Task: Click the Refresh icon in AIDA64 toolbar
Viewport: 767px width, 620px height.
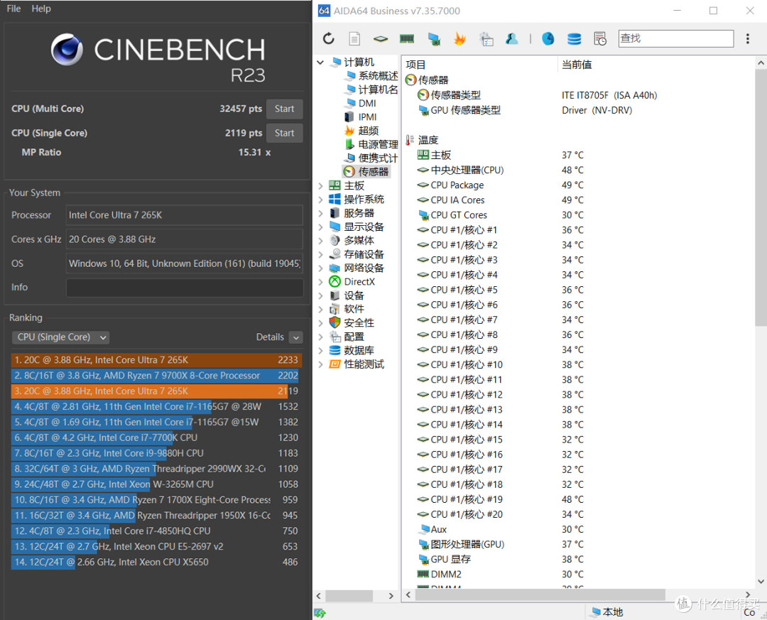Action: click(x=328, y=38)
